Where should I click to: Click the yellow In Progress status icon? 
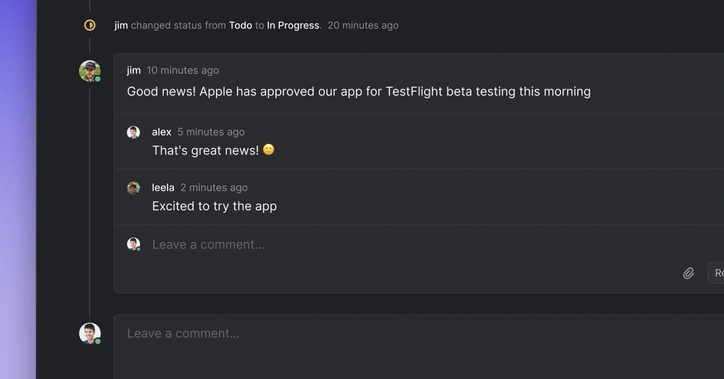(x=90, y=25)
